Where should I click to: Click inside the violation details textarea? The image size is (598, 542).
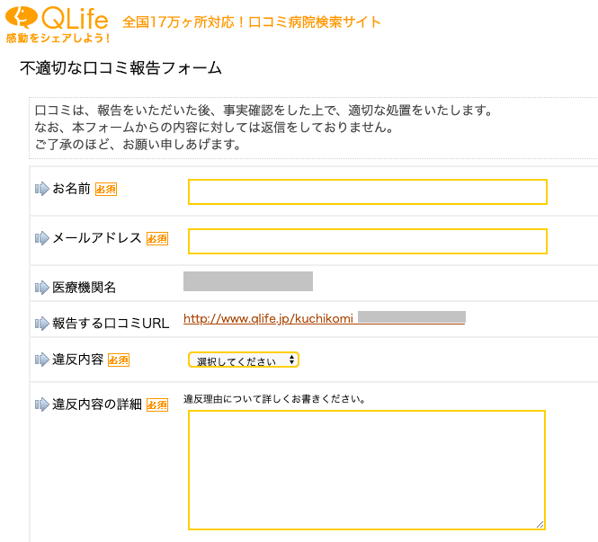[x=367, y=470]
